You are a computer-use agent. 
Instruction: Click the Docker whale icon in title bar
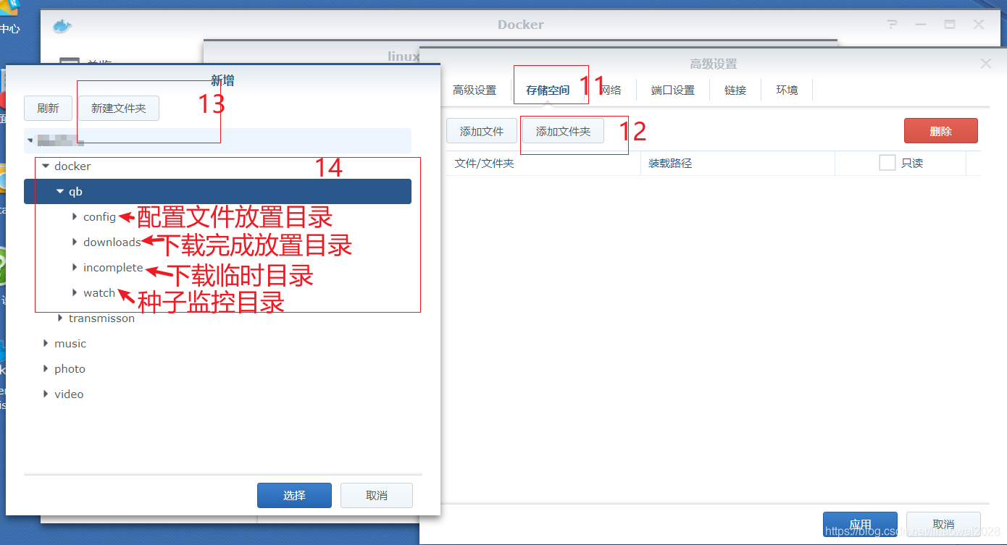point(62,26)
